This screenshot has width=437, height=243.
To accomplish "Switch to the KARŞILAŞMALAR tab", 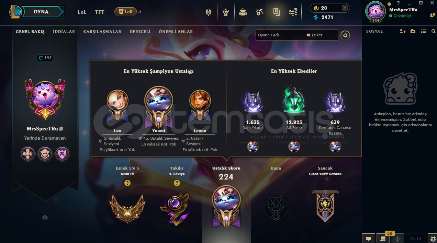I will click(x=102, y=32).
